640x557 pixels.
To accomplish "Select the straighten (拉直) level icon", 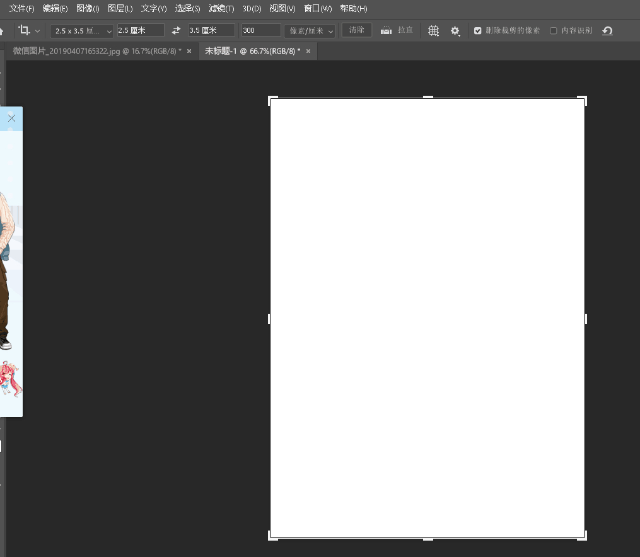I will [x=386, y=30].
